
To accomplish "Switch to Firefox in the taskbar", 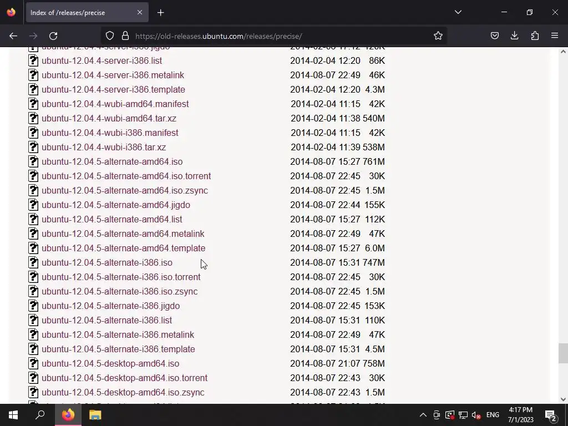I will click(x=68, y=415).
